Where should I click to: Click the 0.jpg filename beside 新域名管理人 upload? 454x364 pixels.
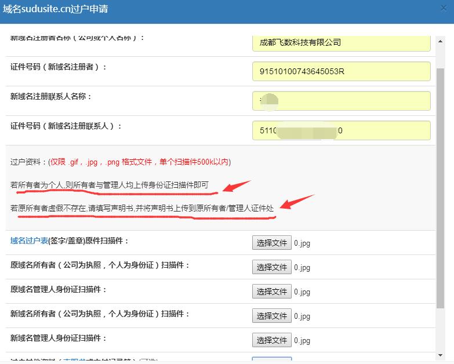click(x=302, y=341)
